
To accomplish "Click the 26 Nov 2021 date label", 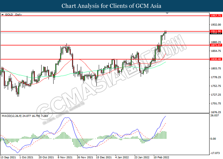I will [x=85, y=157].
